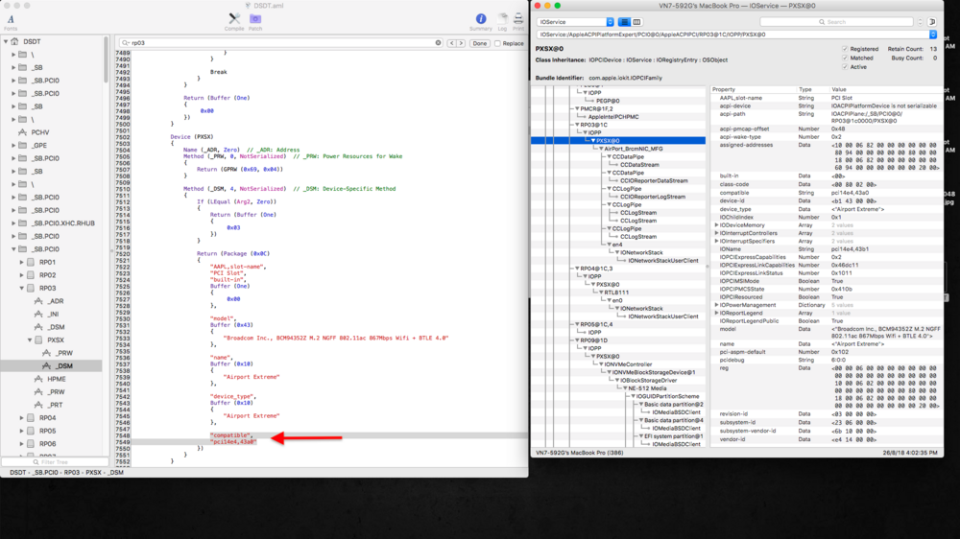Switch IORegistryExplorer to column view

[x=636, y=22]
